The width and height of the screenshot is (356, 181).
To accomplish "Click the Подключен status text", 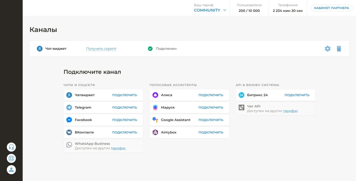I will coord(166,49).
